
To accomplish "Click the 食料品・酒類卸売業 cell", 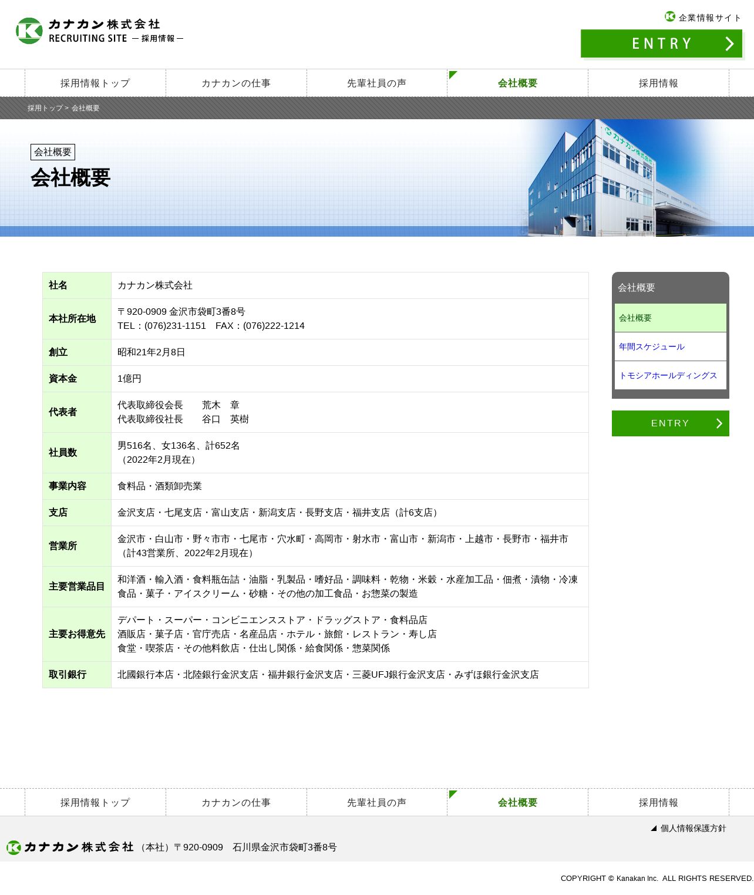I will pyautogui.click(x=350, y=486).
